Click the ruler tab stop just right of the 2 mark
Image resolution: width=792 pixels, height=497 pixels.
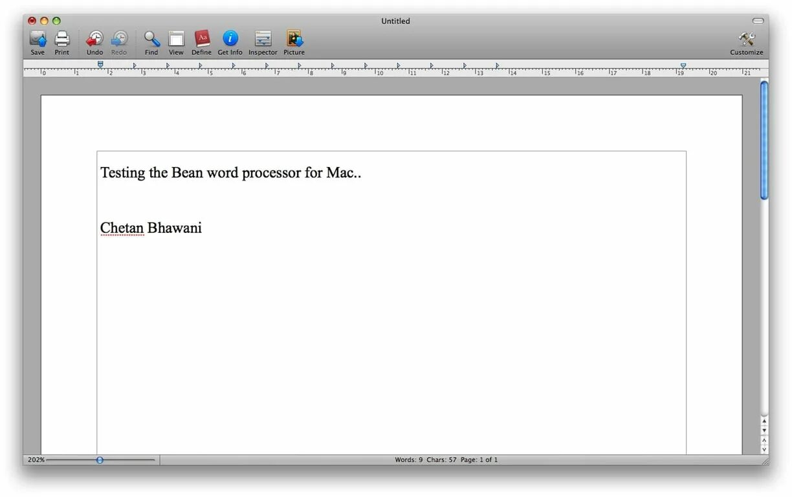135,65
